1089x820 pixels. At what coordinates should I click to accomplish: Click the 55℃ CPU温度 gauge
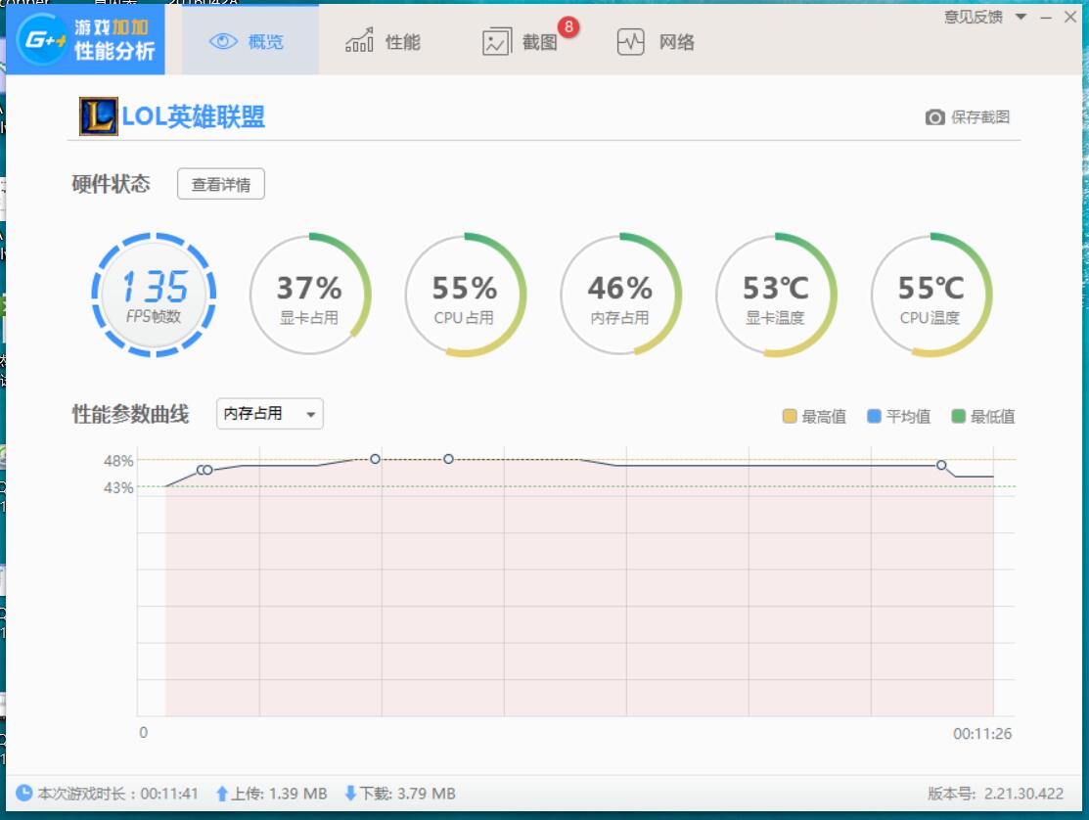coord(931,295)
